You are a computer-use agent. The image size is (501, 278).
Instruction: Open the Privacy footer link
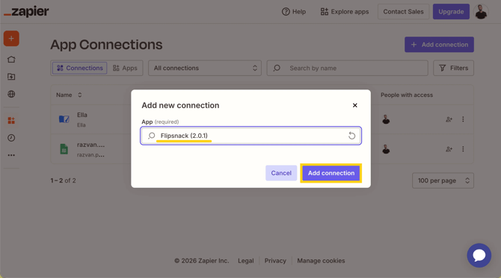[275, 261]
